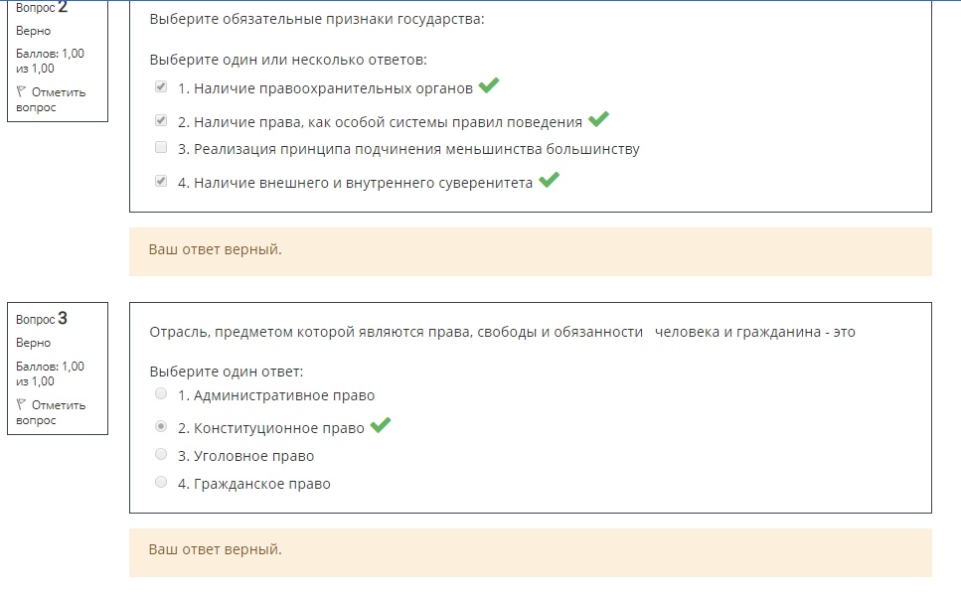This screenshot has width=961, height=598.
Task: Click green checkmark beside Конституционное право
Action: tap(380, 424)
